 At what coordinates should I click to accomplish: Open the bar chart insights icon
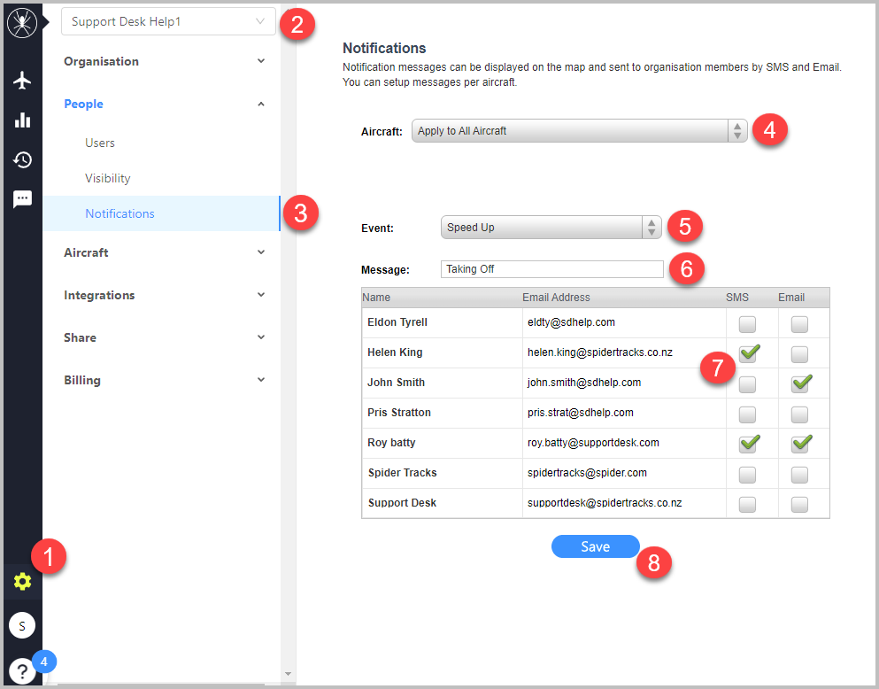point(22,120)
